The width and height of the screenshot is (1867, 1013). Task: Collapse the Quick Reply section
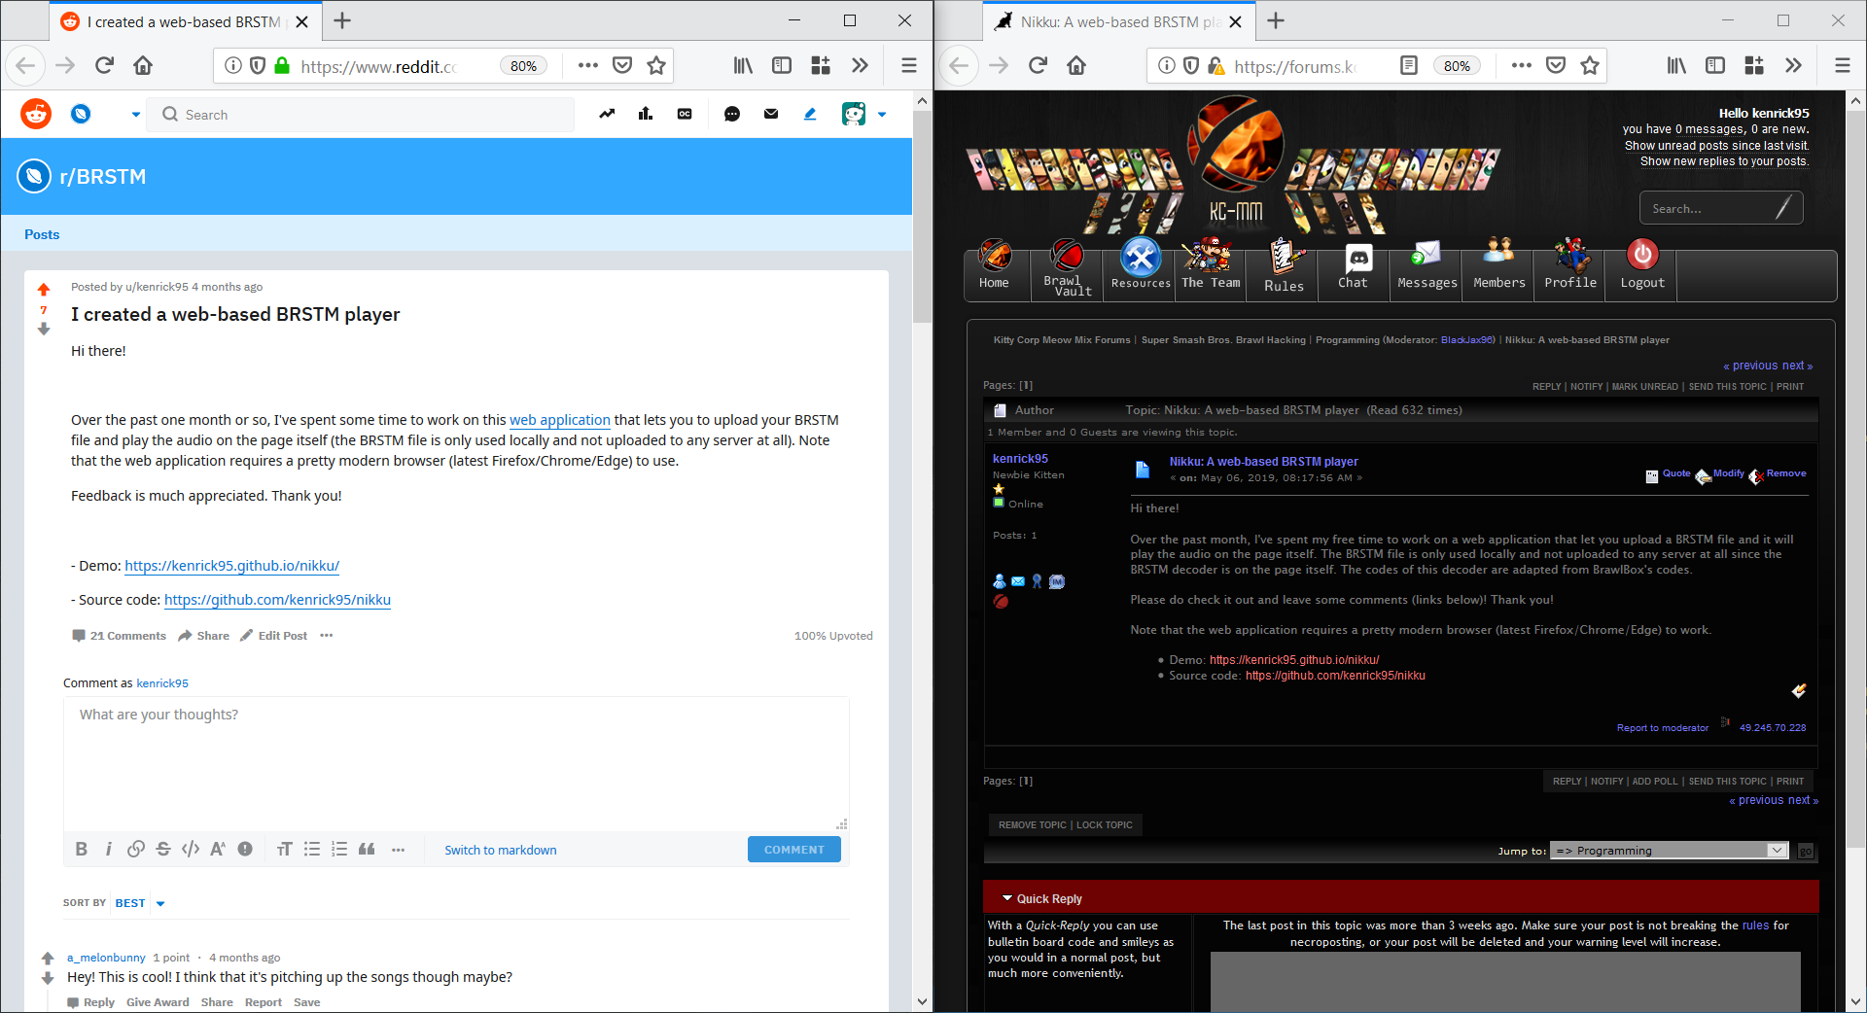[x=1008, y=898]
